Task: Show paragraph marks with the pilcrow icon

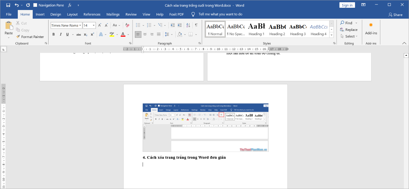Action: tap(196, 25)
